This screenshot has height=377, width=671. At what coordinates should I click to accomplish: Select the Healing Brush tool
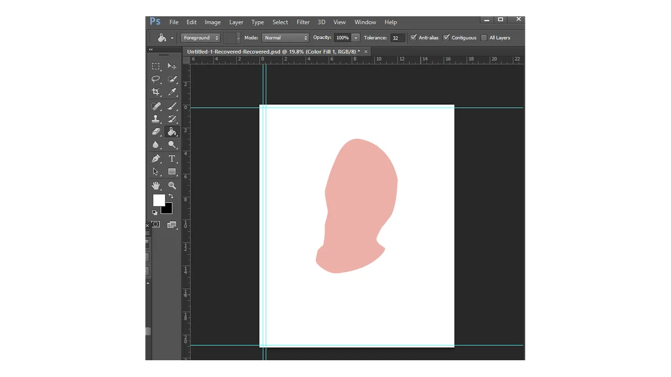pyautogui.click(x=156, y=106)
